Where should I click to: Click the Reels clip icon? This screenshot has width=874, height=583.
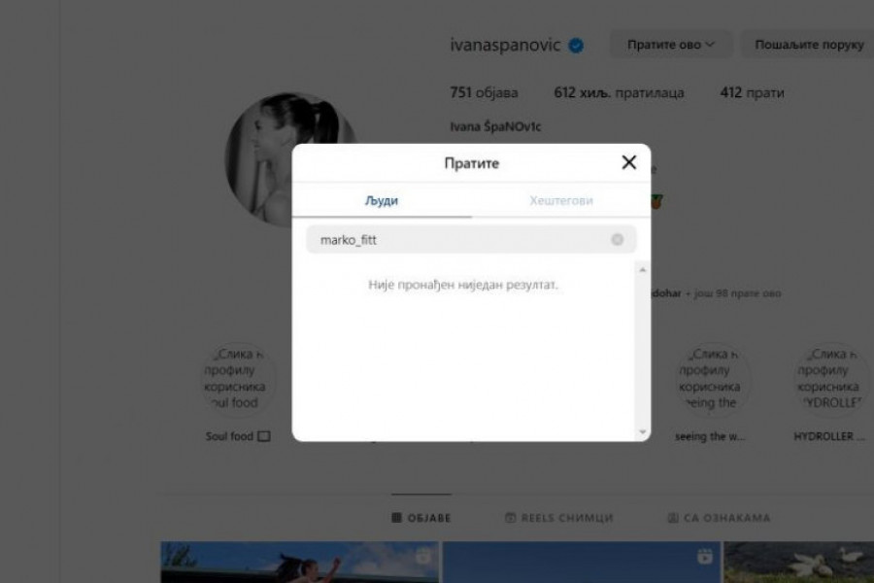(511, 518)
